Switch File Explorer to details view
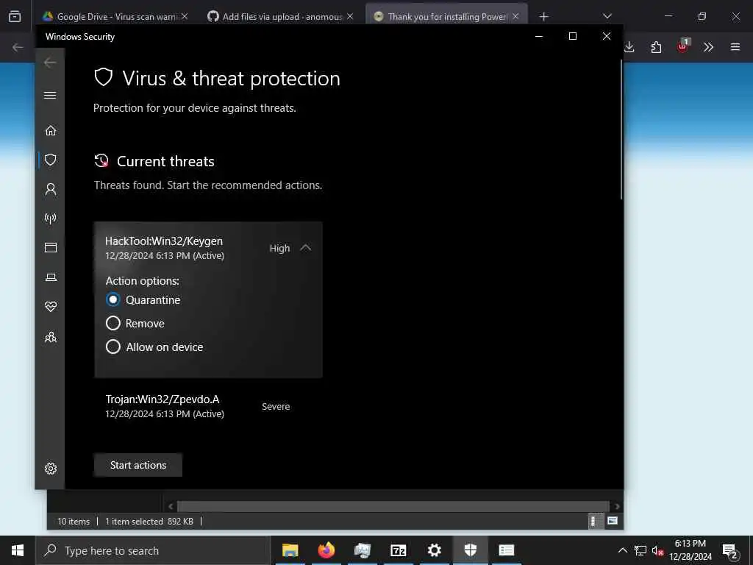Image resolution: width=753 pixels, height=565 pixels. (x=593, y=521)
